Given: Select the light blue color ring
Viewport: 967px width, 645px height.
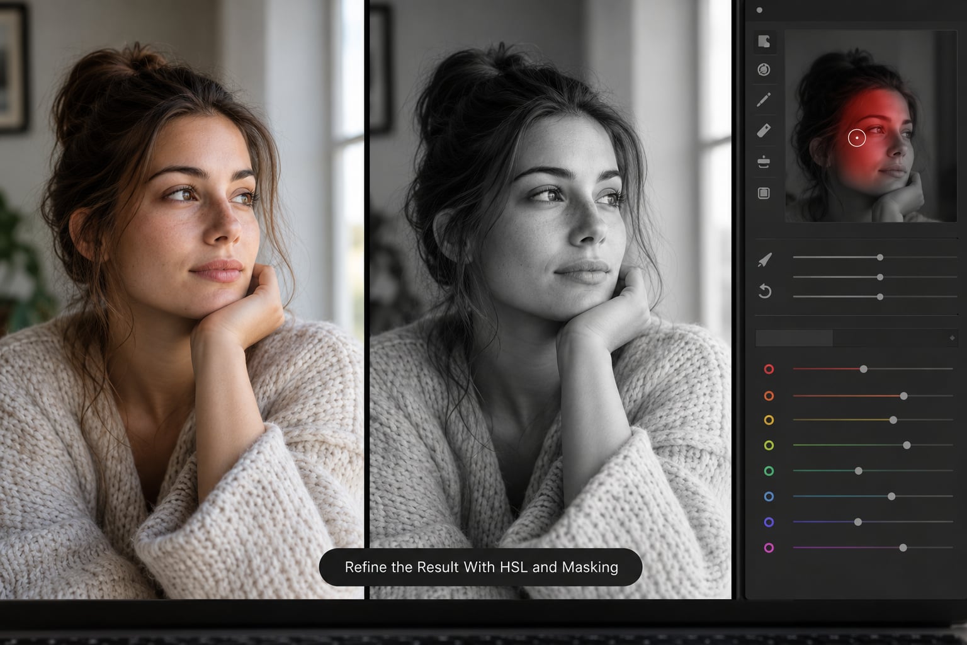Looking at the screenshot, I should click(769, 496).
